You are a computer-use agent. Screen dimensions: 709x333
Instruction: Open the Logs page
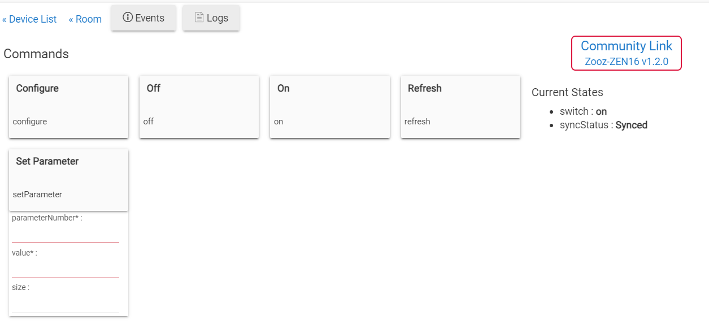pyautogui.click(x=211, y=18)
